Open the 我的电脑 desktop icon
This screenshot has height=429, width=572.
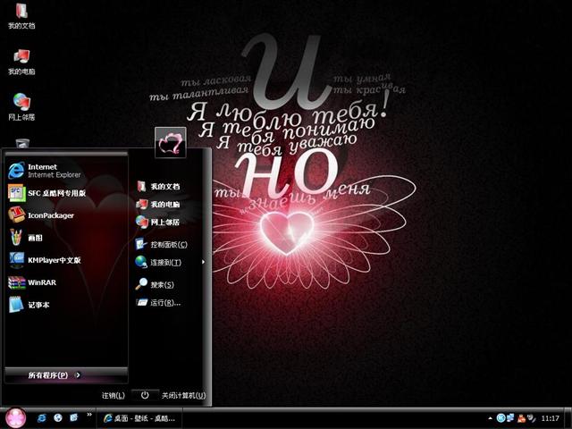[21, 62]
